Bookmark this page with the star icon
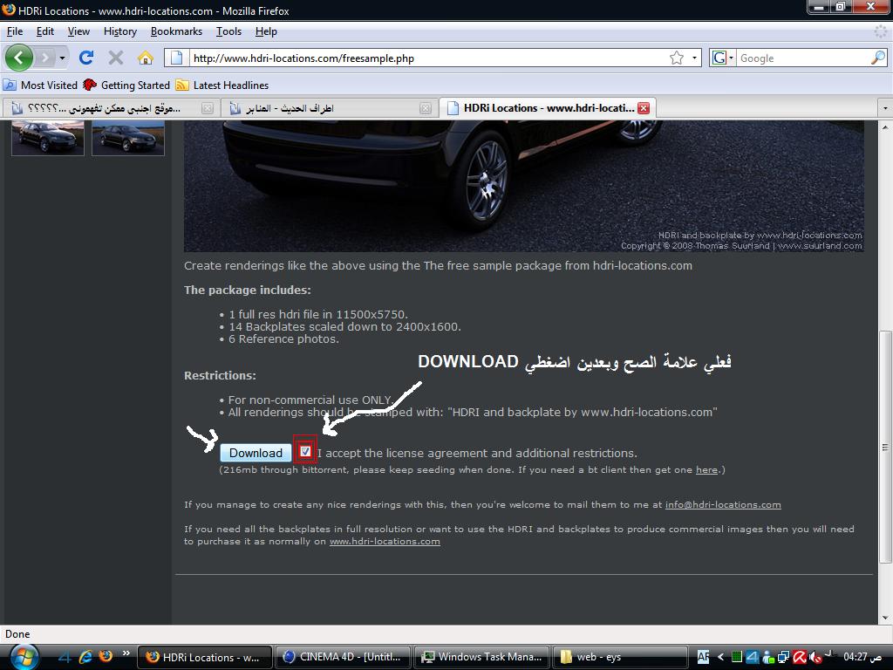 coord(677,58)
